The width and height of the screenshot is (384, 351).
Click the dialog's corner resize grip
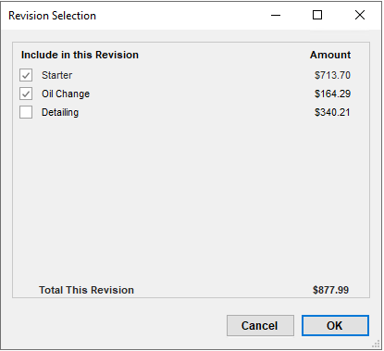pyautogui.click(x=376, y=344)
